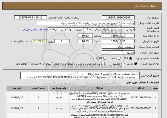The height and width of the screenshot is (118, 167).
Task: Click need date 1398/10/25 in row 1
Action: coord(17,97)
